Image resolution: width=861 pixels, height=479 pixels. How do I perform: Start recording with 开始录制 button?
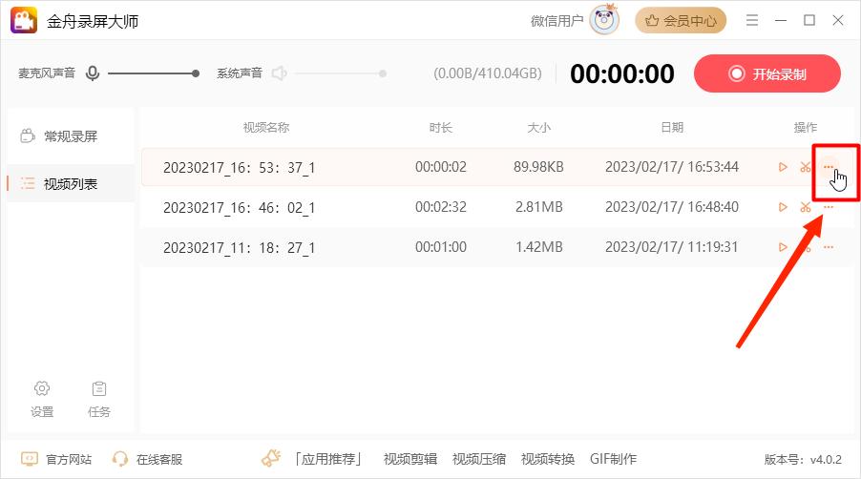[x=767, y=73]
